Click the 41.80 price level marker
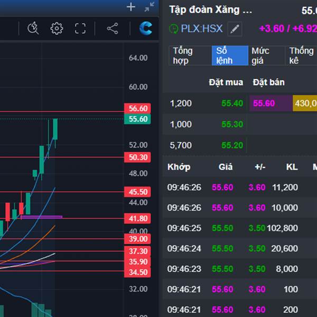The height and width of the screenshot is (317, 317). (138, 218)
